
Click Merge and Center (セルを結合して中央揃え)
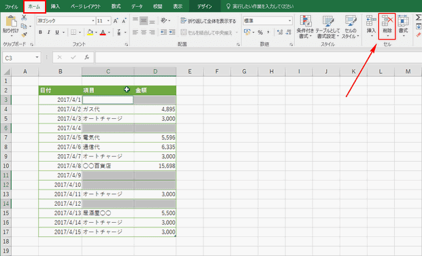click(206, 33)
